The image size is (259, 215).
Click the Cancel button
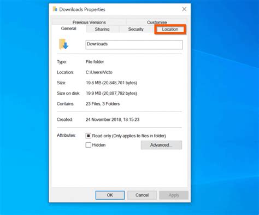coord(142,195)
